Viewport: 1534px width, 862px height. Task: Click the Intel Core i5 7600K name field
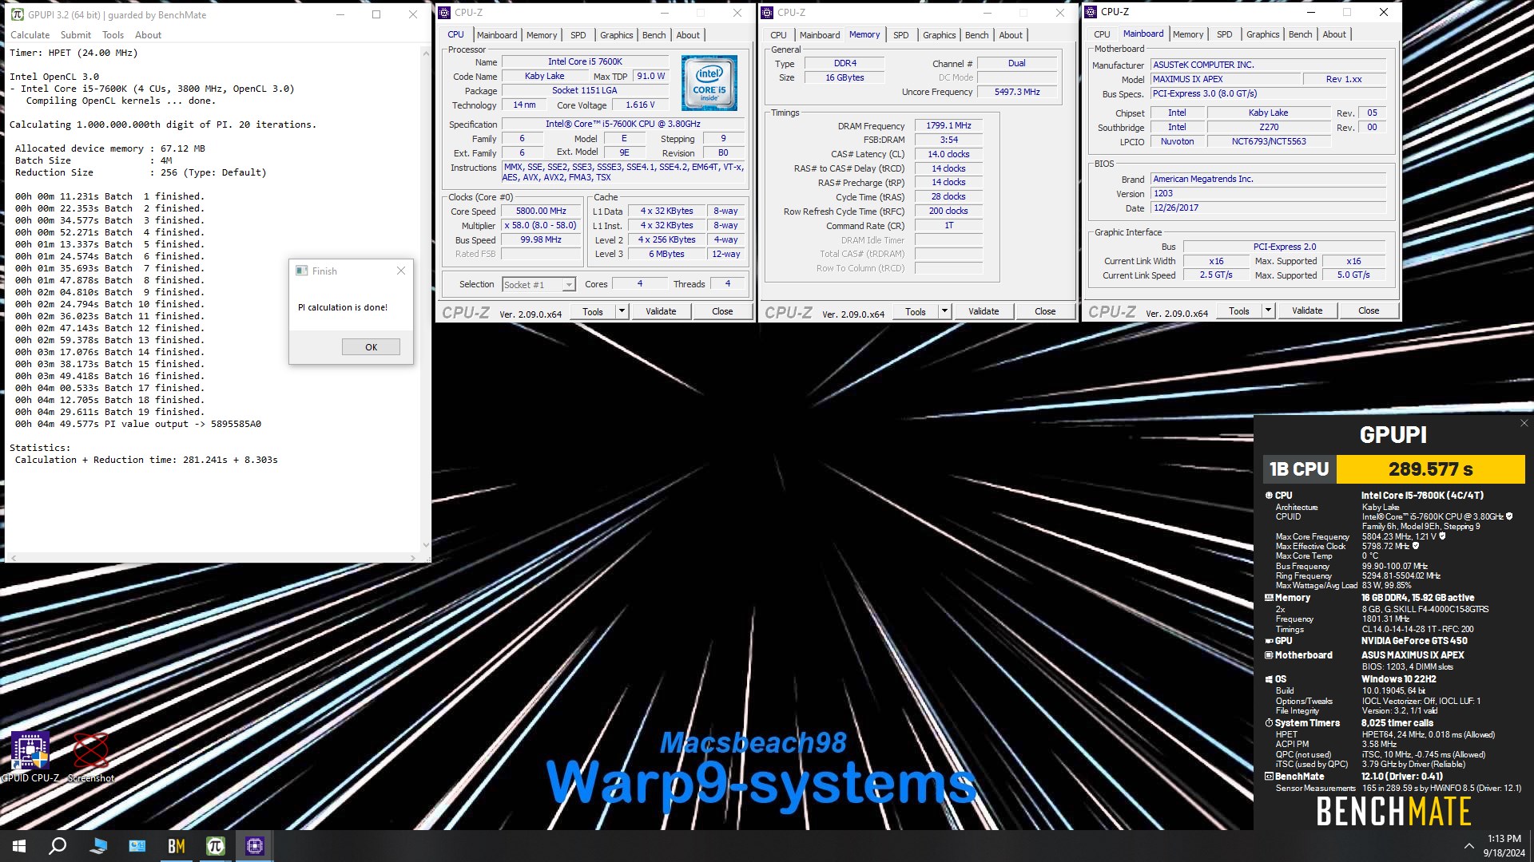click(585, 61)
